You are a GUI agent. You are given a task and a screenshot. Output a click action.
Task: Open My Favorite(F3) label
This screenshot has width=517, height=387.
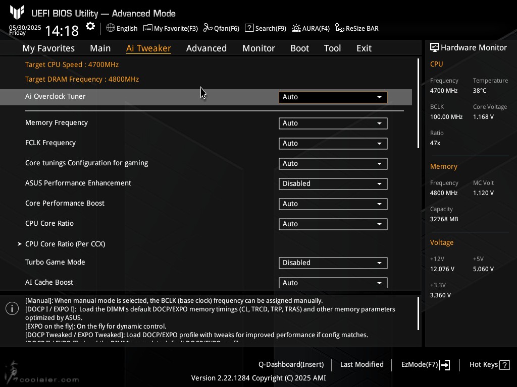176,29
